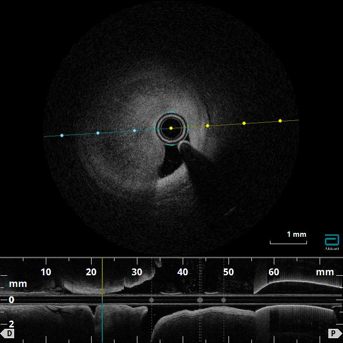Pick blue diamond handle nearest the catheter

click(x=134, y=131)
